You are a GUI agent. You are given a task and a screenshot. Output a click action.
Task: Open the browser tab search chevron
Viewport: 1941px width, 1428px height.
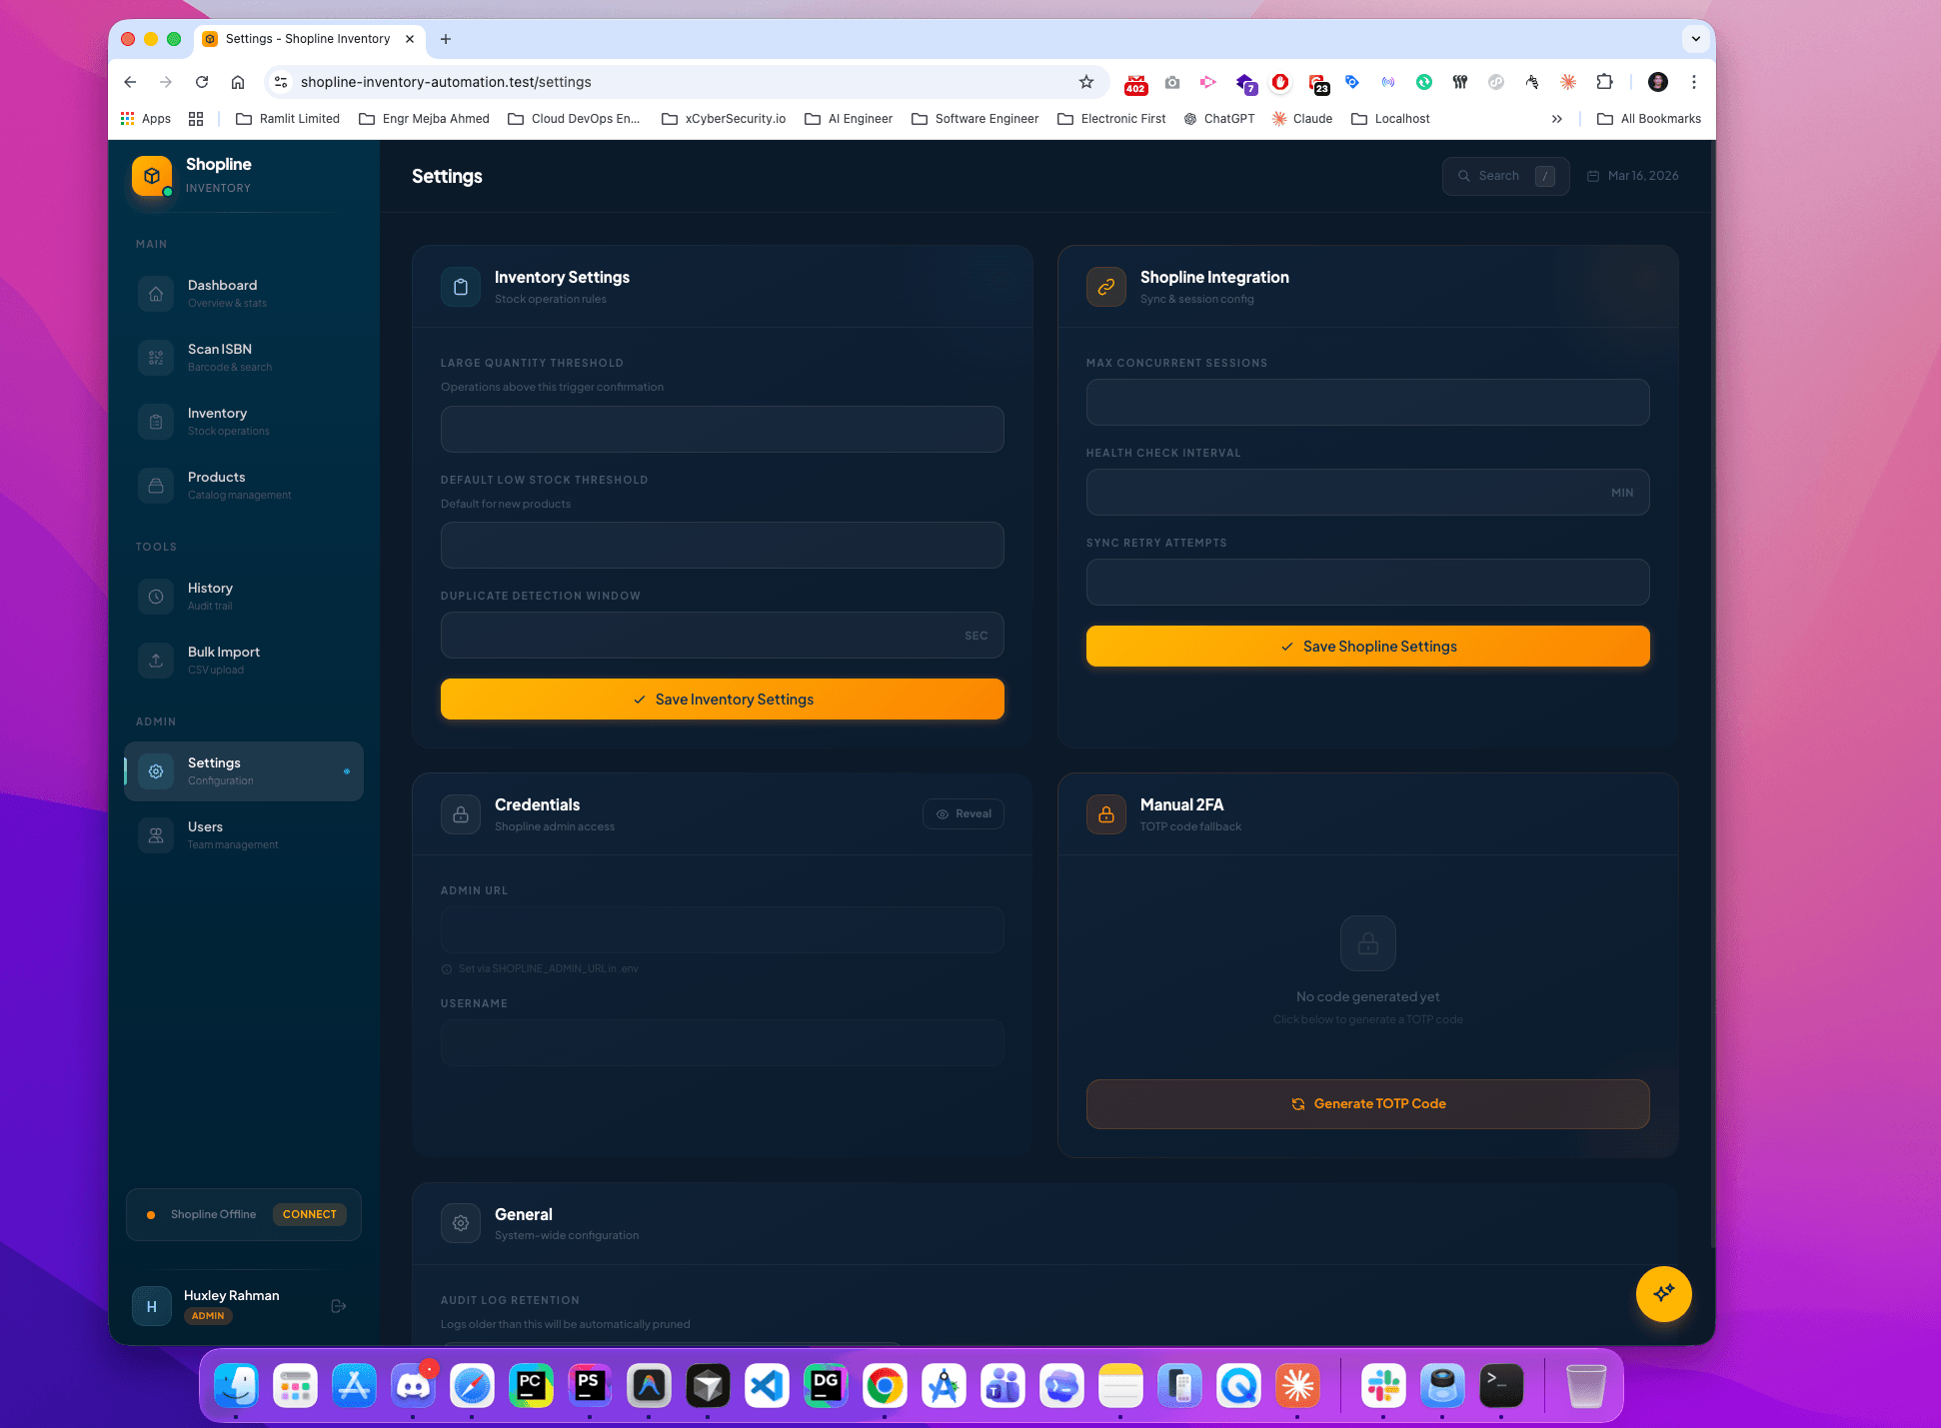(1695, 39)
